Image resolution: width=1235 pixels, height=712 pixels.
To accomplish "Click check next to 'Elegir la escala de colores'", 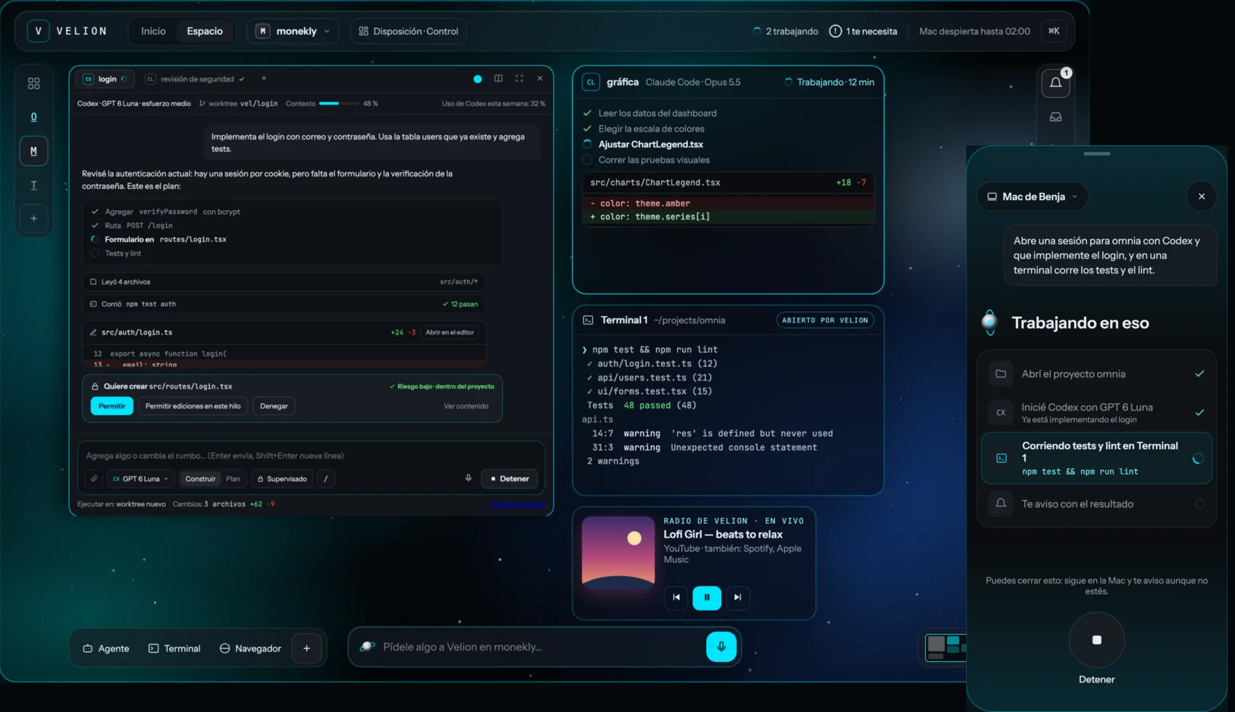I will click(587, 129).
